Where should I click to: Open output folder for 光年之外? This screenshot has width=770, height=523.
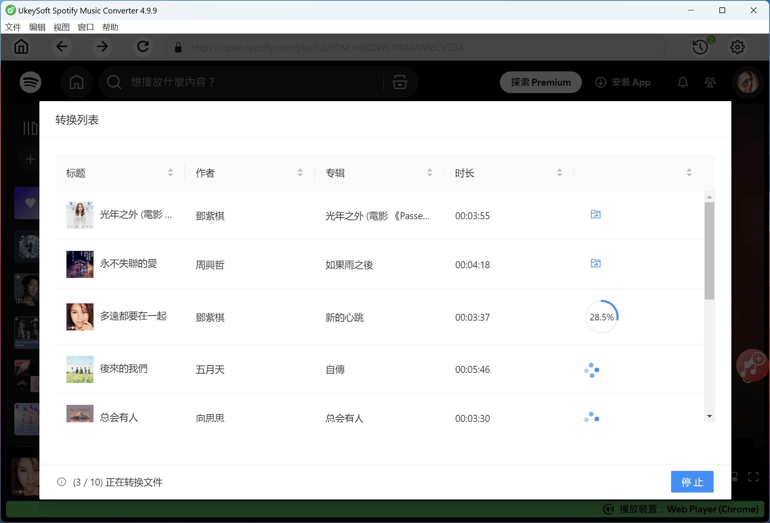(x=595, y=214)
